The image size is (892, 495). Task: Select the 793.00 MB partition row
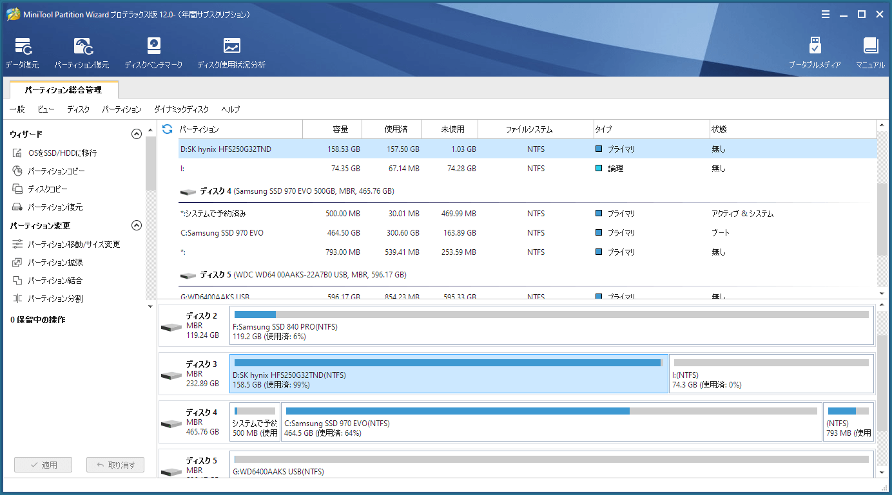(x=527, y=252)
